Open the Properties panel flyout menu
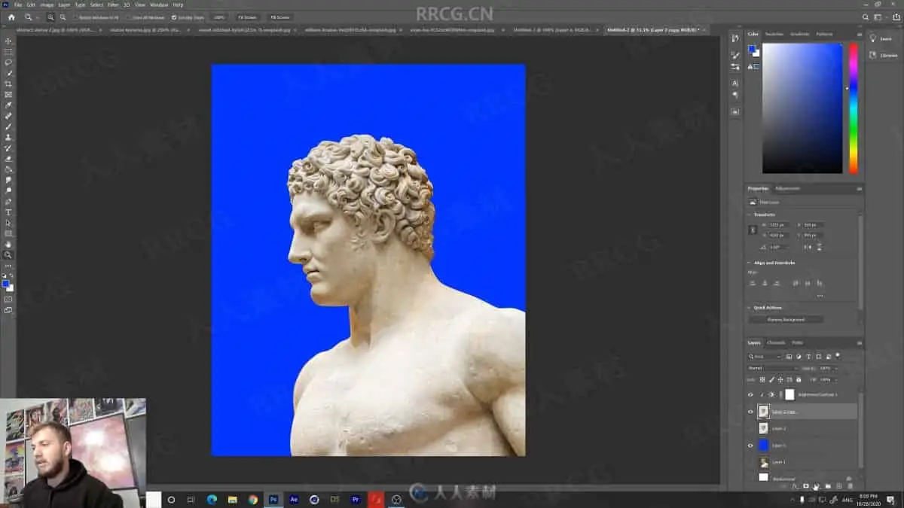Viewport: 904px width, 508px height. pyautogui.click(x=860, y=188)
